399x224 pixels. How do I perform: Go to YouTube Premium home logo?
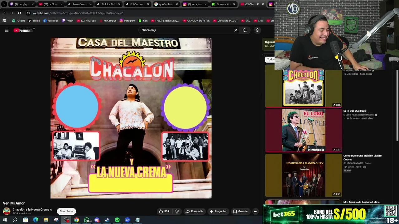click(23, 30)
